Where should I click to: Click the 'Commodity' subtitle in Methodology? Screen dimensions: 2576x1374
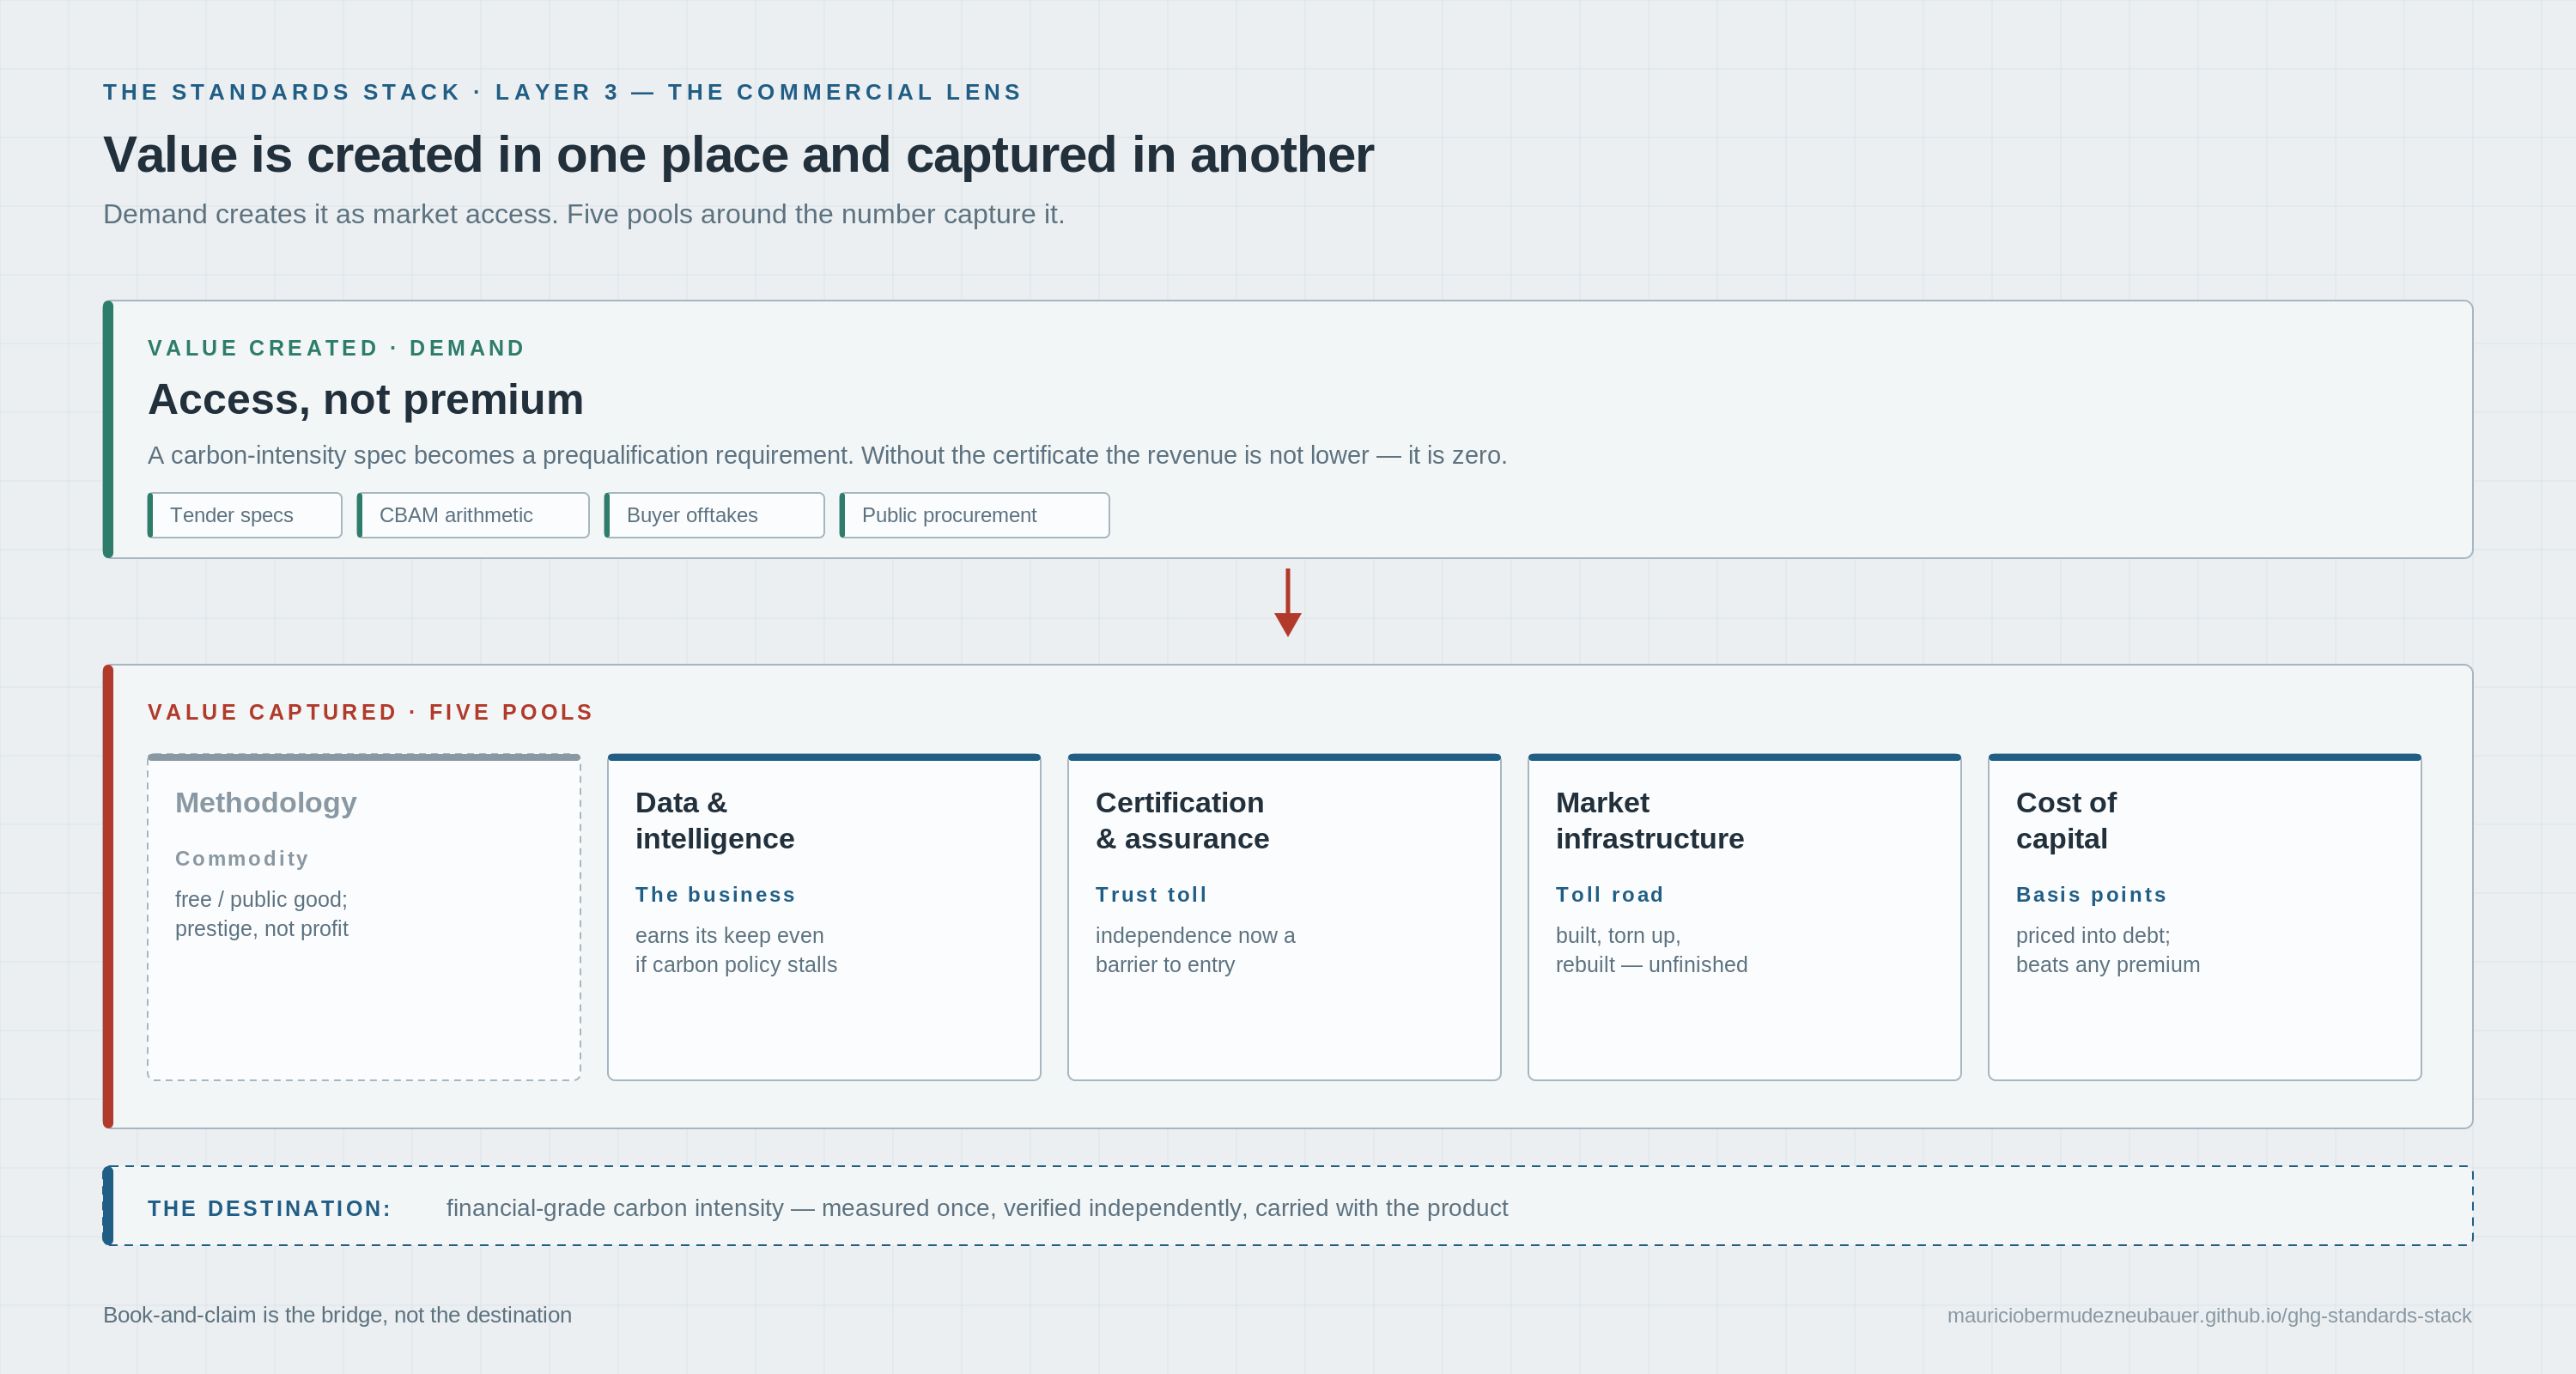click(242, 858)
